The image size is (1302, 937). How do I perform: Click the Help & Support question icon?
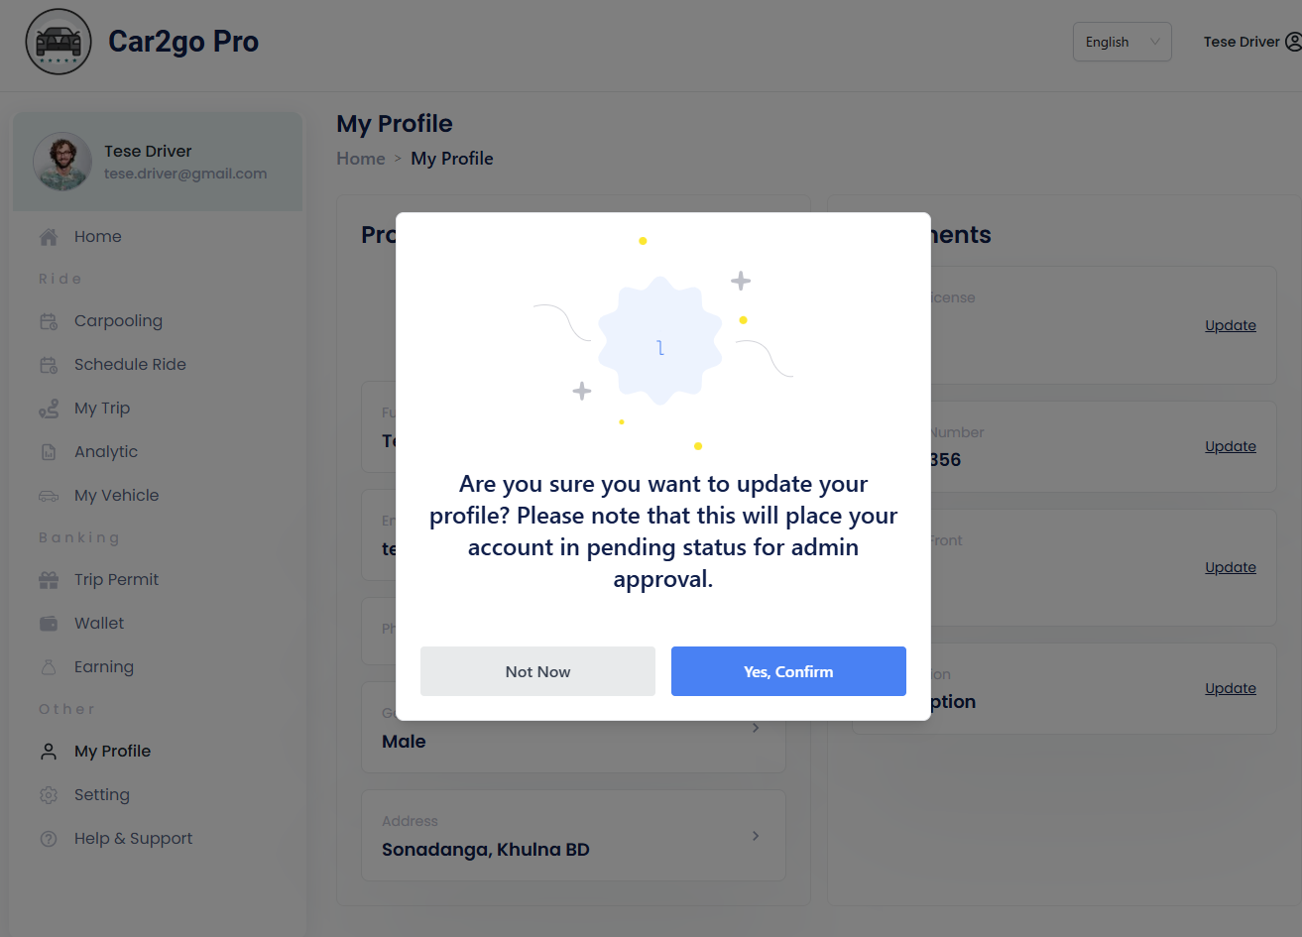click(49, 839)
